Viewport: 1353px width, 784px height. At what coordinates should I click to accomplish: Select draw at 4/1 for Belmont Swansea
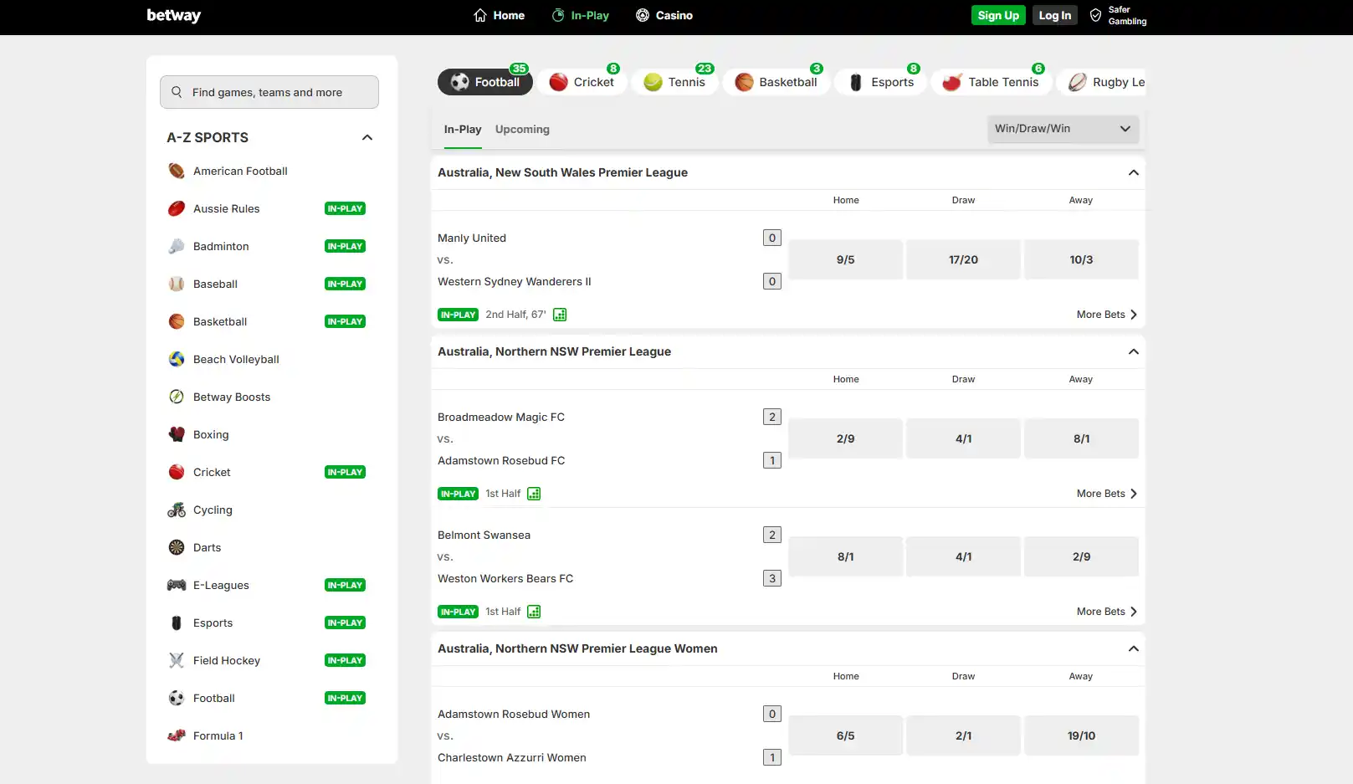point(963,556)
